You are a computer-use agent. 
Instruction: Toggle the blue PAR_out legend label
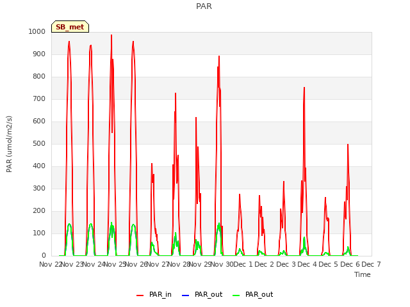point(208,294)
